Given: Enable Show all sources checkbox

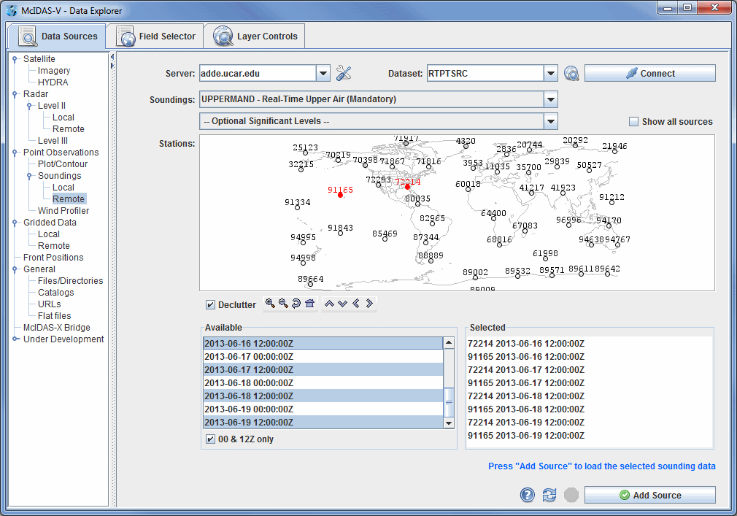Looking at the screenshot, I should [x=633, y=122].
